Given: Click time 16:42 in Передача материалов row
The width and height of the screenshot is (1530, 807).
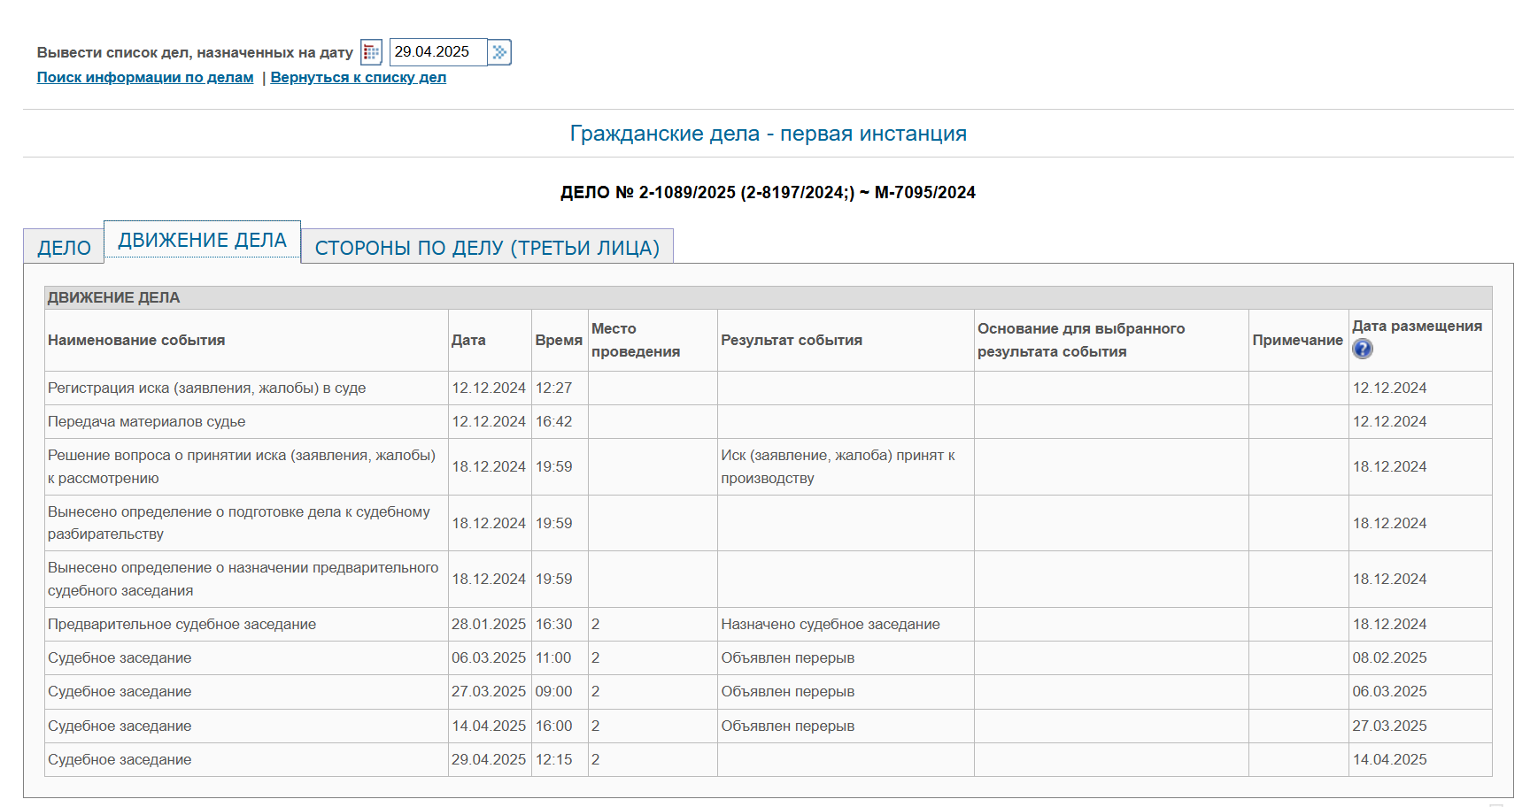Looking at the screenshot, I should tap(554, 422).
